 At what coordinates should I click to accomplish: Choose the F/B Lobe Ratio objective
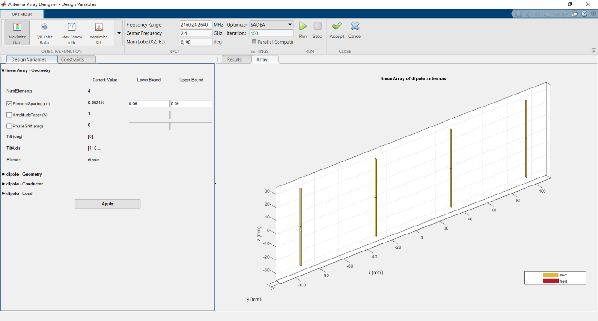click(x=44, y=32)
